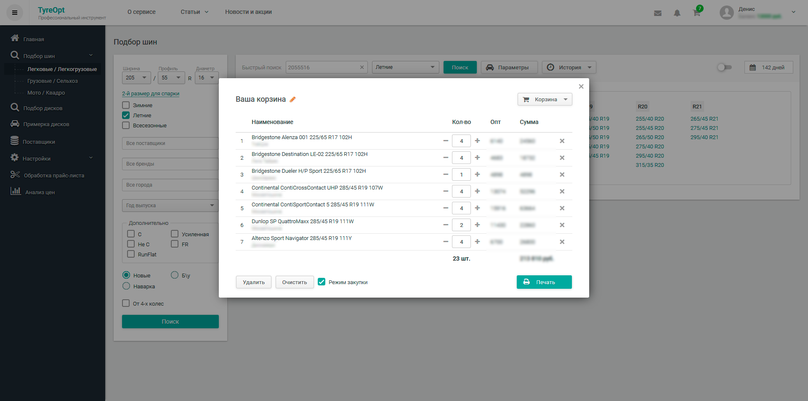This screenshot has height=401, width=808.
Task: Open the История dropdown
Action: [569, 67]
